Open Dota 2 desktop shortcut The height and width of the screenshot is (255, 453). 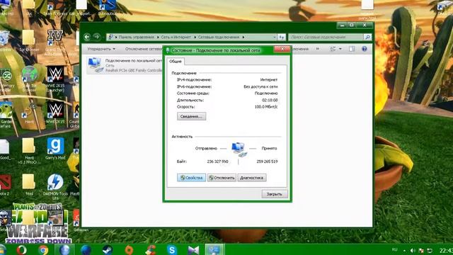pos(5,185)
